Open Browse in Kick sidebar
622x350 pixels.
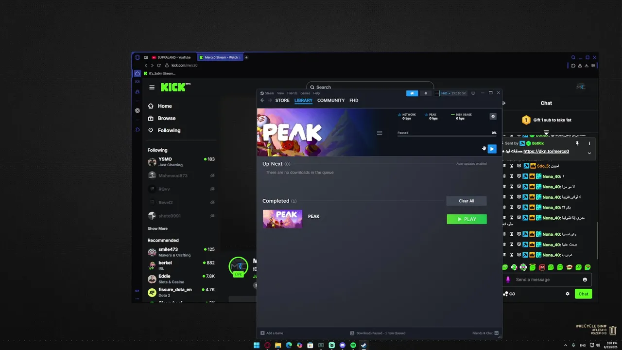pos(162,118)
